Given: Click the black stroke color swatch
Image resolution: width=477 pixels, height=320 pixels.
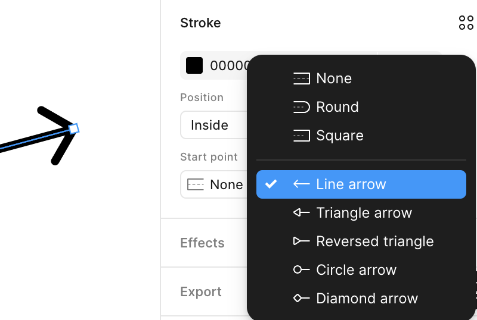Looking at the screenshot, I should [x=194, y=65].
